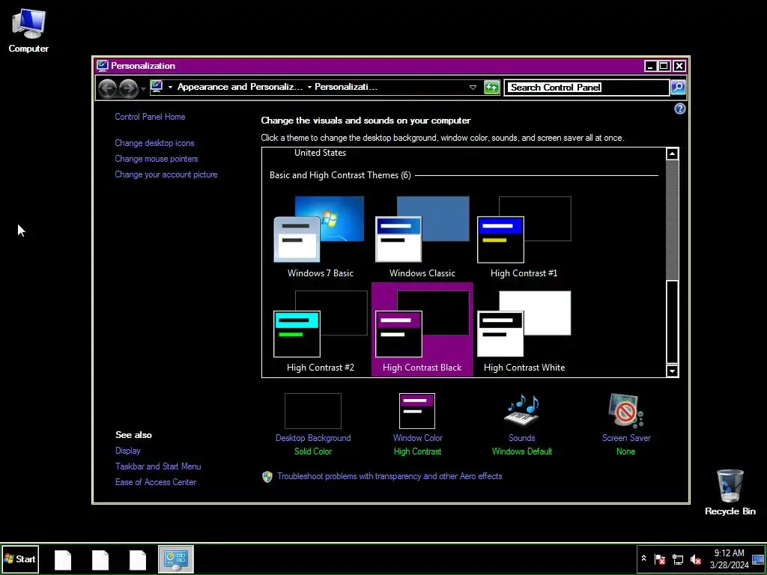Select the High Contrast Black theme
The height and width of the screenshot is (575, 767).
click(422, 329)
